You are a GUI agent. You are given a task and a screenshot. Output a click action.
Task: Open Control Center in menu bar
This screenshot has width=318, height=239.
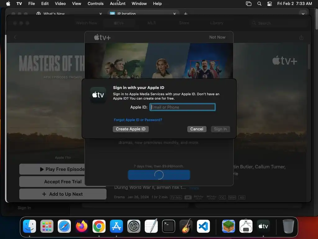[x=270, y=3]
